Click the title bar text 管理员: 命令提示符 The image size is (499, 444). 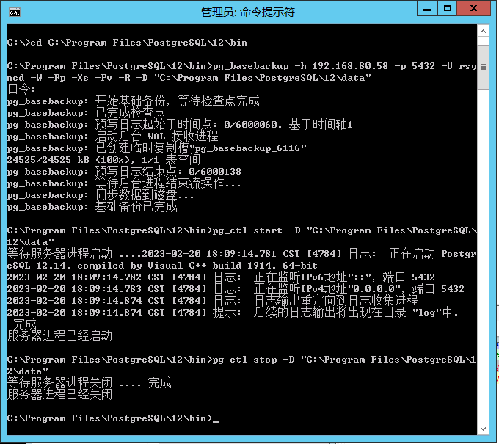[247, 12]
